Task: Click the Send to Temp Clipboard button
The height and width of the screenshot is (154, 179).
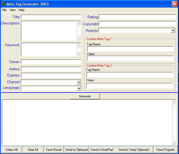Action: point(134,150)
